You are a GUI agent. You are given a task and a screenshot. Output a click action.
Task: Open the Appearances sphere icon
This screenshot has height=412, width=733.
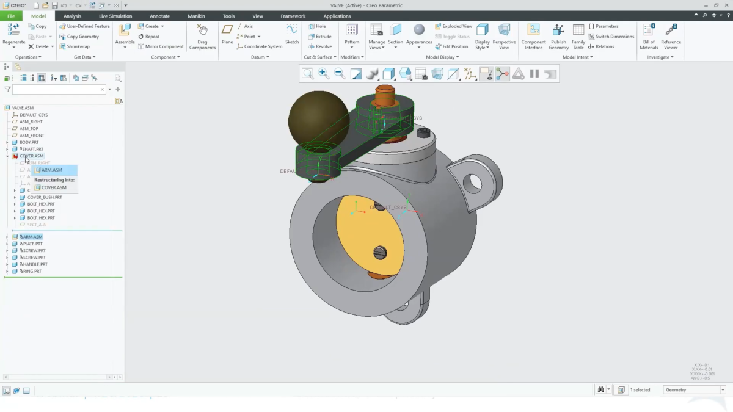[418, 30]
